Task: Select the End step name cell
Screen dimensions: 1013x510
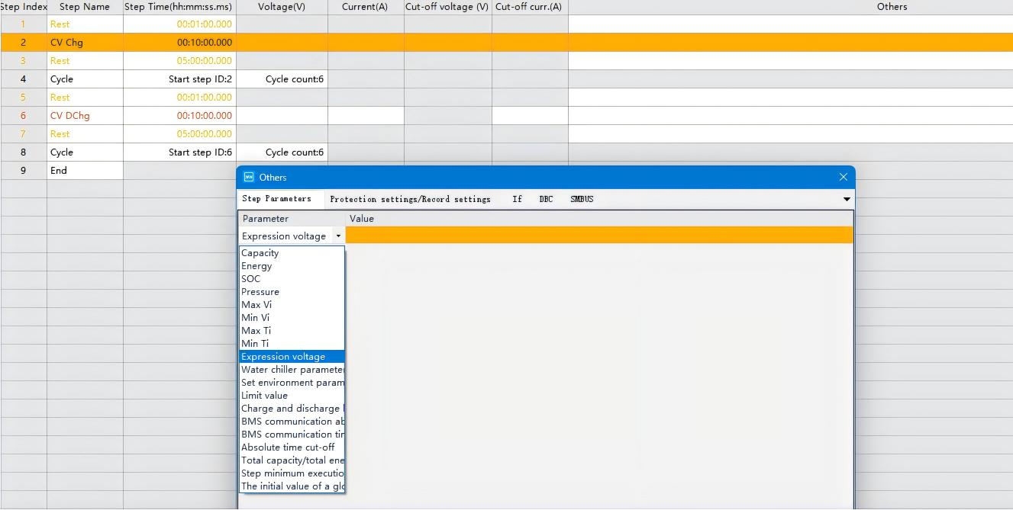Action: 85,171
